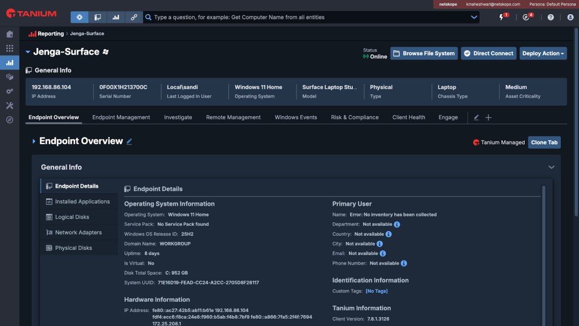Image resolution: width=579 pixels, height=326 pixels.
Task: Click info icon next to Country
Action: click(388, 234)
